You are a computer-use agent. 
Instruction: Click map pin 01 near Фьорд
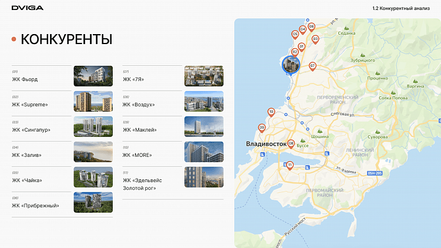point(301,47)
